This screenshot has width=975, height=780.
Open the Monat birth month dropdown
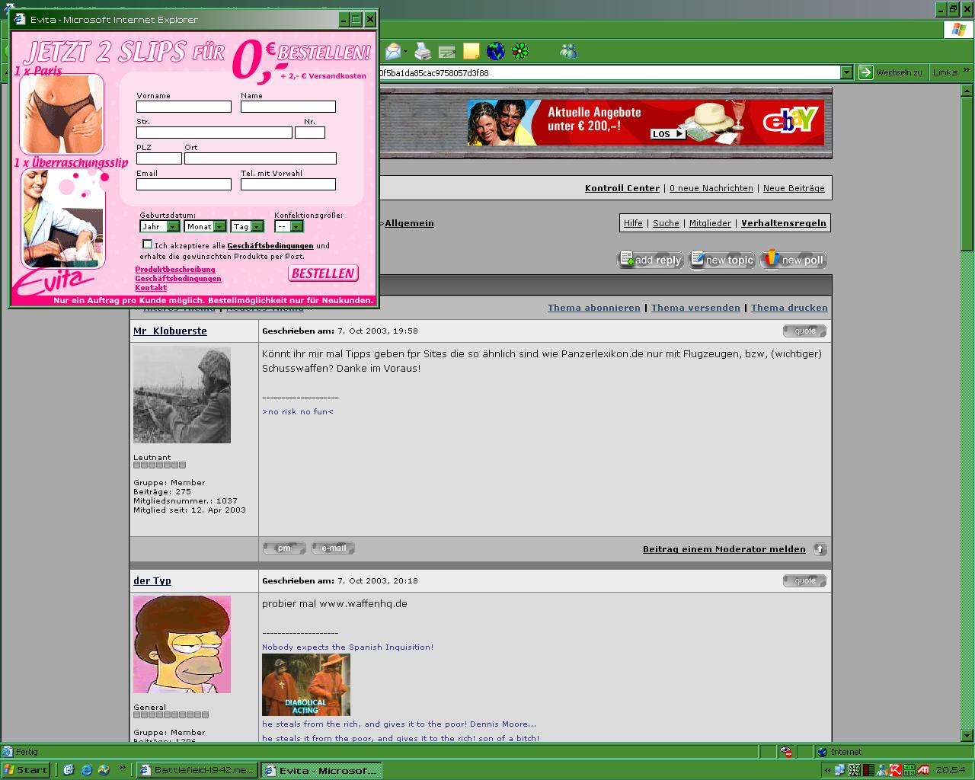205,226
